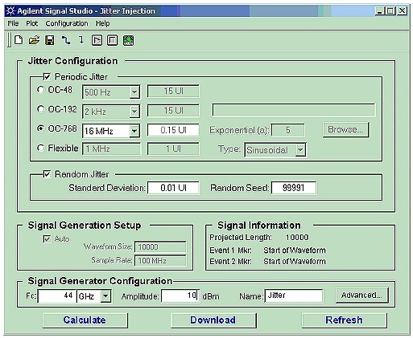This screenshot has width=413, height=338.
Task: Click Event 2 Mkr Start of Waveform text
Action: (295, 262)
